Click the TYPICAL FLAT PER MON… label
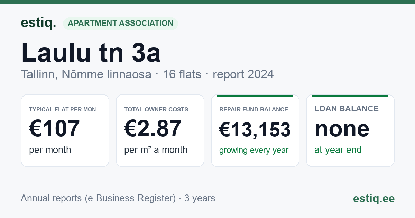 click(65, 109)
